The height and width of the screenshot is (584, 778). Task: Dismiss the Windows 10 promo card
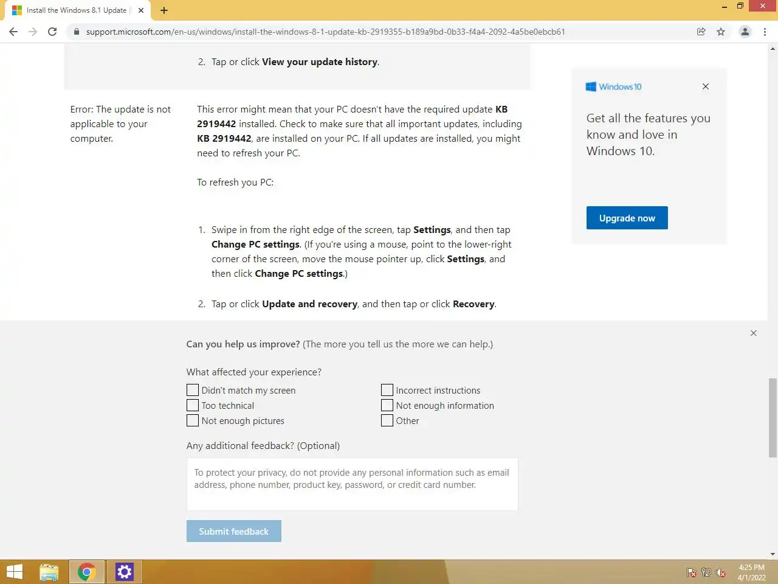(x=706, y=86)
